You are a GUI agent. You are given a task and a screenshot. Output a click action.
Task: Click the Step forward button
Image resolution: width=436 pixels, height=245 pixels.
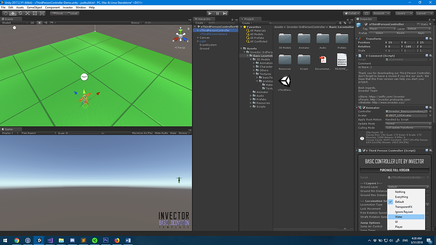[225, 13]
